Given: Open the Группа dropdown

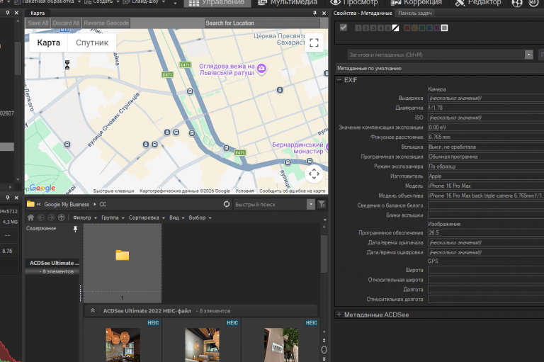Looking at the screenshot, I should [113, 217].
